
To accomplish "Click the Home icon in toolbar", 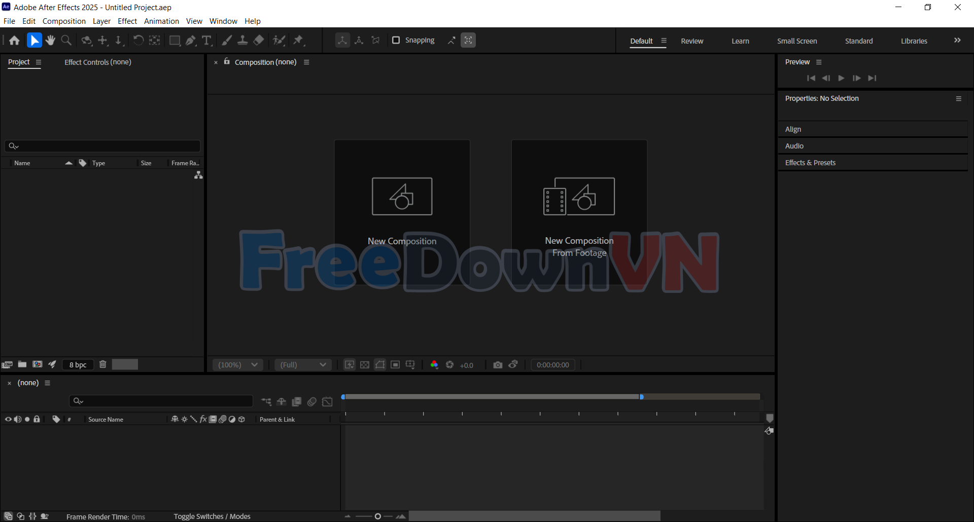I will click(14, 41).
